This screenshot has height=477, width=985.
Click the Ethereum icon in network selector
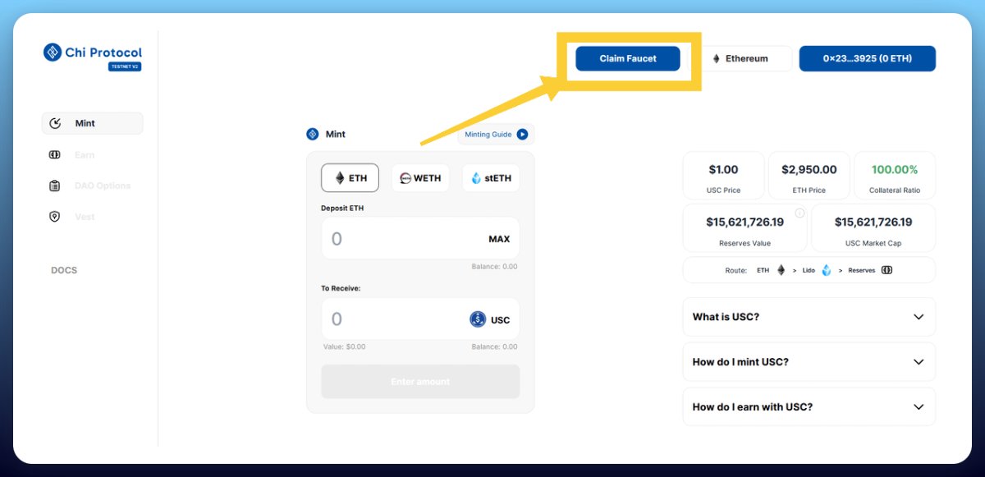[716, 58]
